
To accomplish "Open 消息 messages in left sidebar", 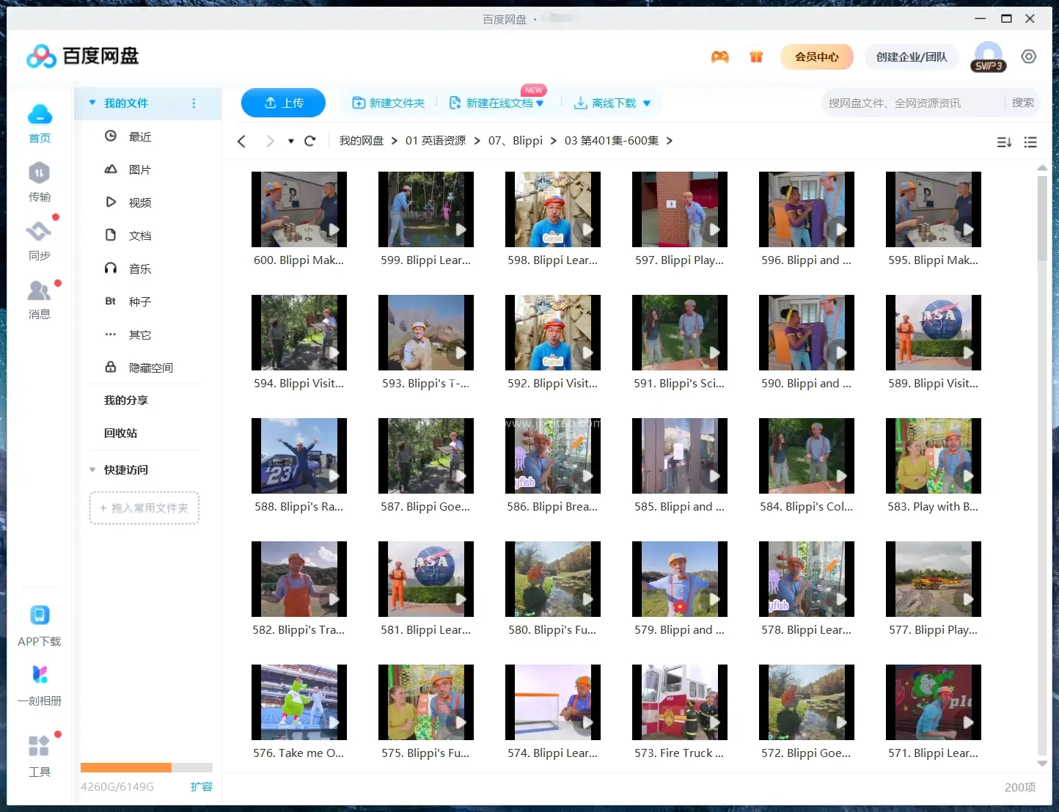I will (x=39, y=291).
